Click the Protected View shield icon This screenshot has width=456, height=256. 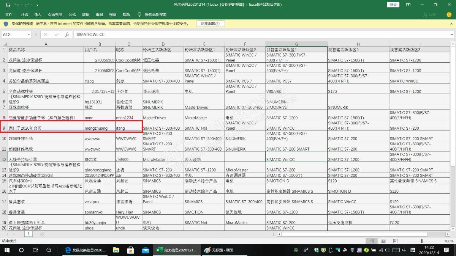point(6,24)
